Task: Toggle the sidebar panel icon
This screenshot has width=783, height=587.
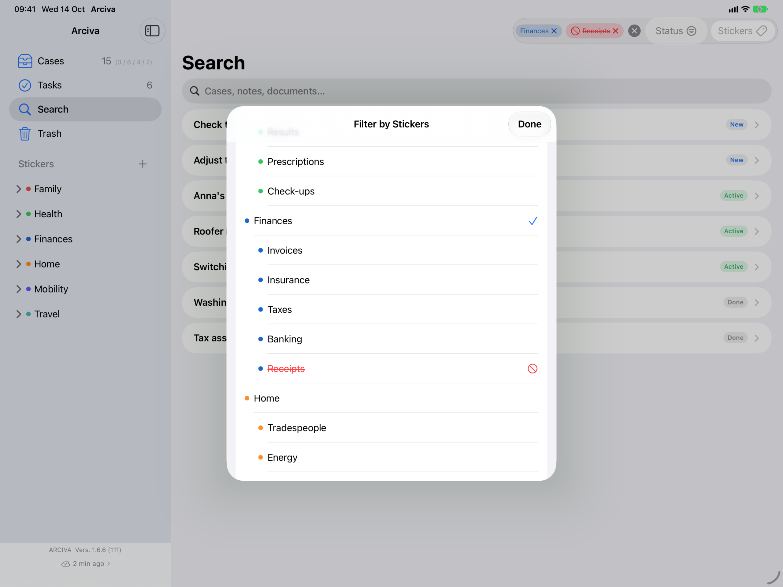Action: (152, 31)
